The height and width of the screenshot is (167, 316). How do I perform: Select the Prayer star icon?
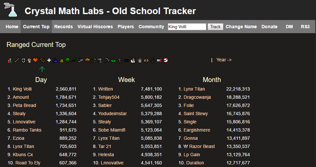tap(49, 60)
